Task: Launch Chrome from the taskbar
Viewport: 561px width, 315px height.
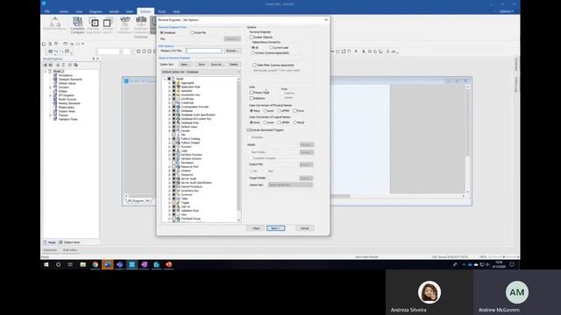Action: (96, 264)
